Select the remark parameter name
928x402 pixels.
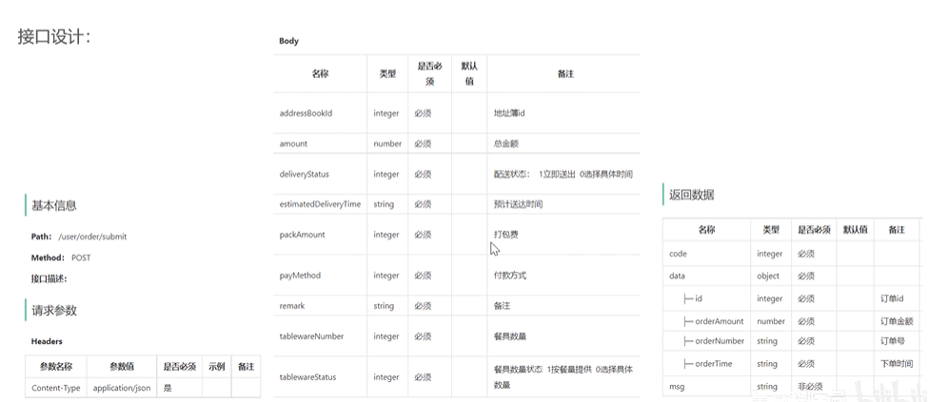coord(292,306)
